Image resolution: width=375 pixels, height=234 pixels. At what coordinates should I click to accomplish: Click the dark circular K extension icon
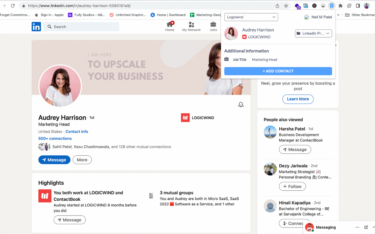(x=314, y=6)
